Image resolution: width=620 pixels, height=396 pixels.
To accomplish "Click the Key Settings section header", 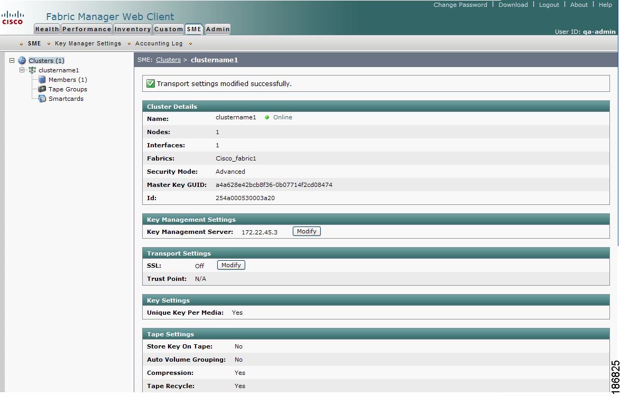I will tap(376, 300).
